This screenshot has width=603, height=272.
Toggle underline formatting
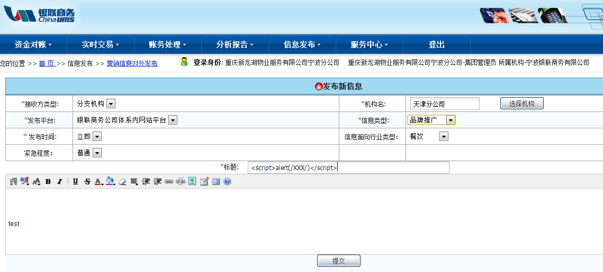pos(75,182)
